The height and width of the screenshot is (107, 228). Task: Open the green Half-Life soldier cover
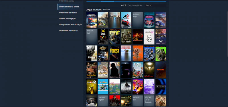point(161,53)
